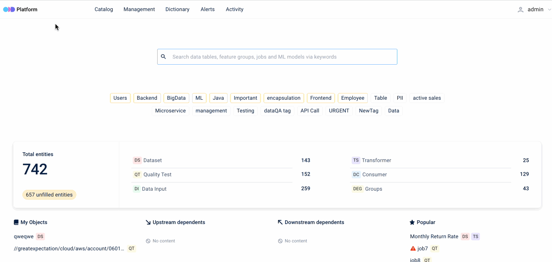Click the DEG Groups type badge
The width and height of the screenshot is (552, 262).
(x=357, y=189)
